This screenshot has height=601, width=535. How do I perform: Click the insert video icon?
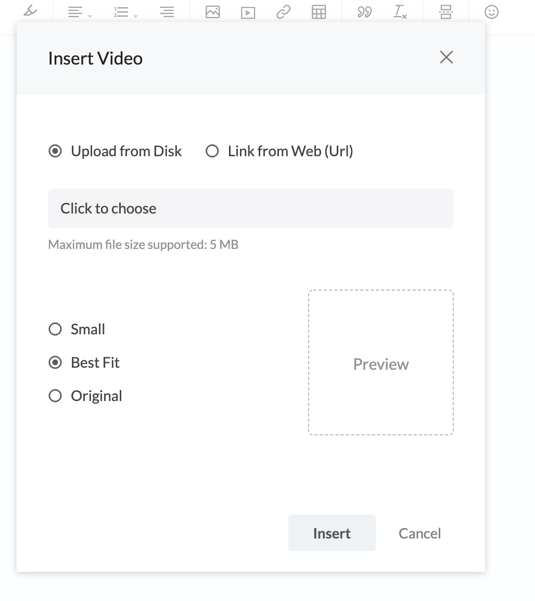tap(248, 12)
